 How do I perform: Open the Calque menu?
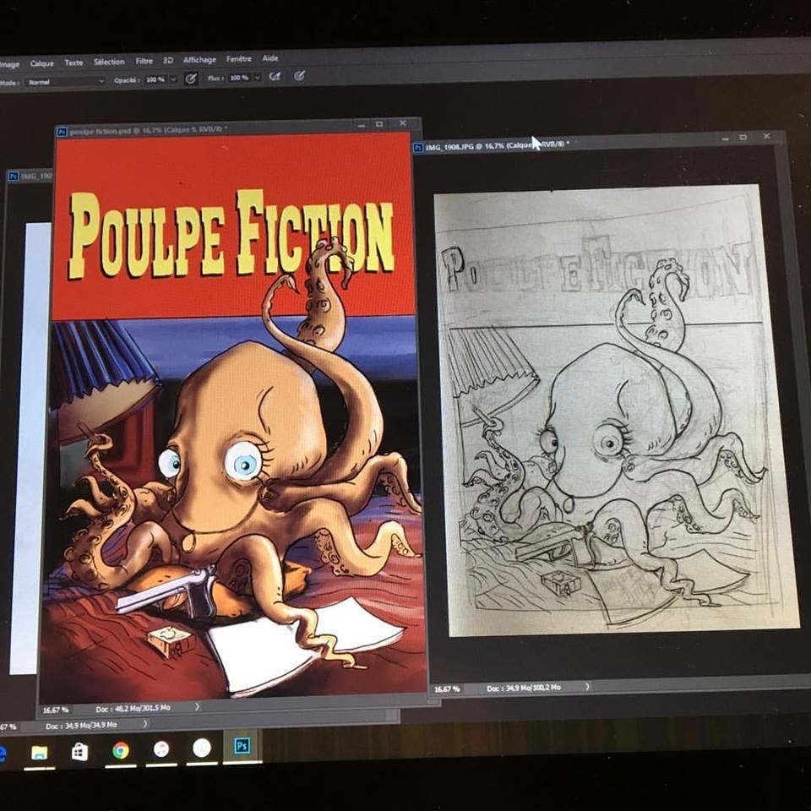click(x=42, y=63)
